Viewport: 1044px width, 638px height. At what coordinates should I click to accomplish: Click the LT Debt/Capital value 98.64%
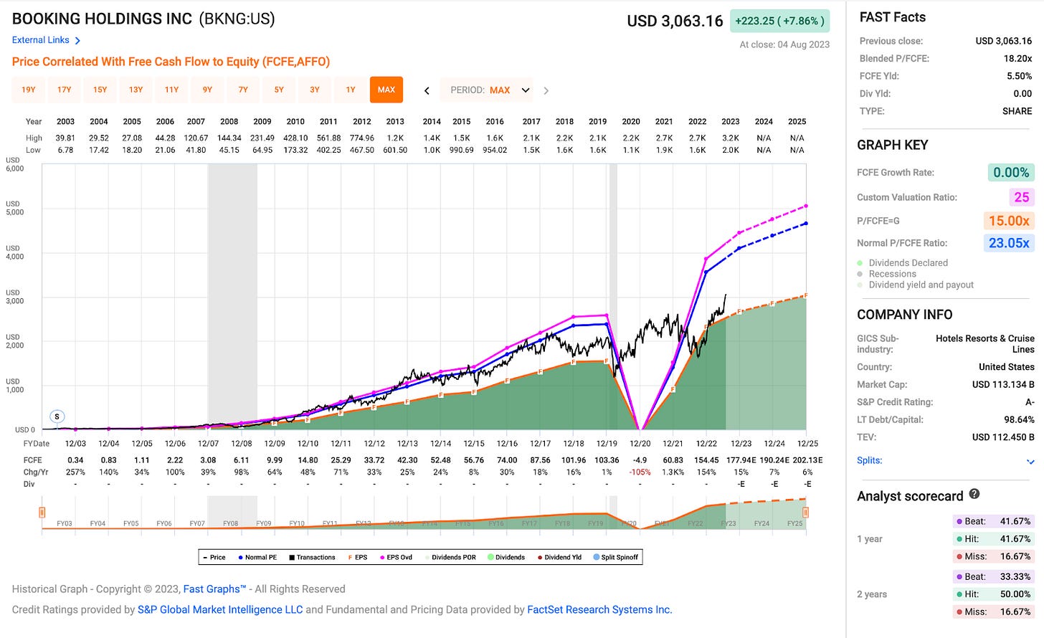point(1019,420)
